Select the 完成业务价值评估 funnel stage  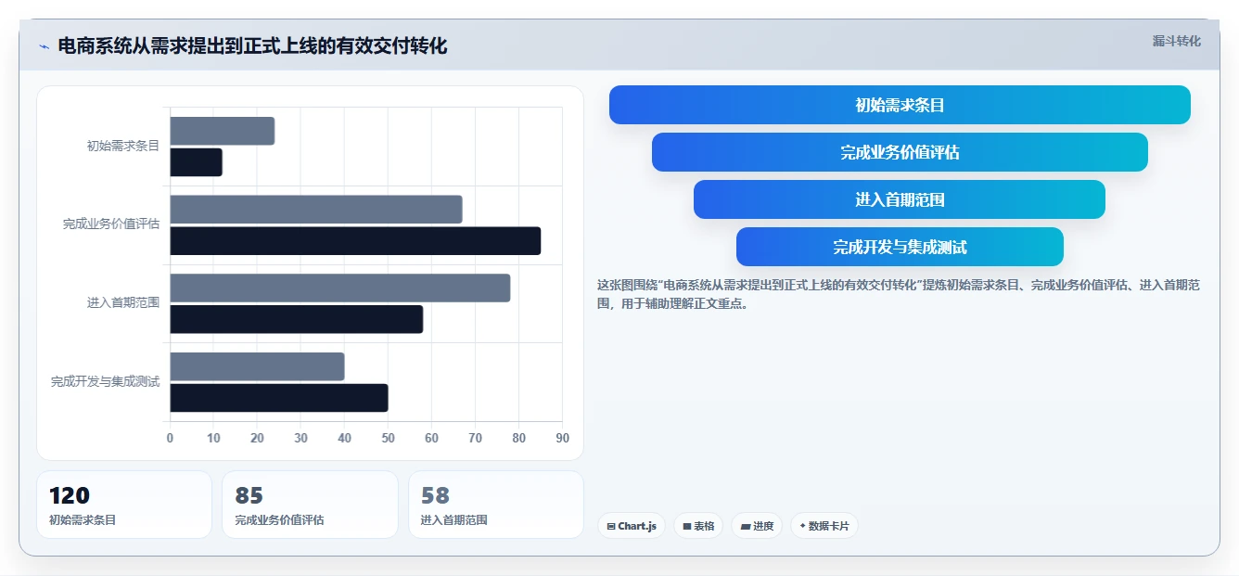(x=900, y=152)
